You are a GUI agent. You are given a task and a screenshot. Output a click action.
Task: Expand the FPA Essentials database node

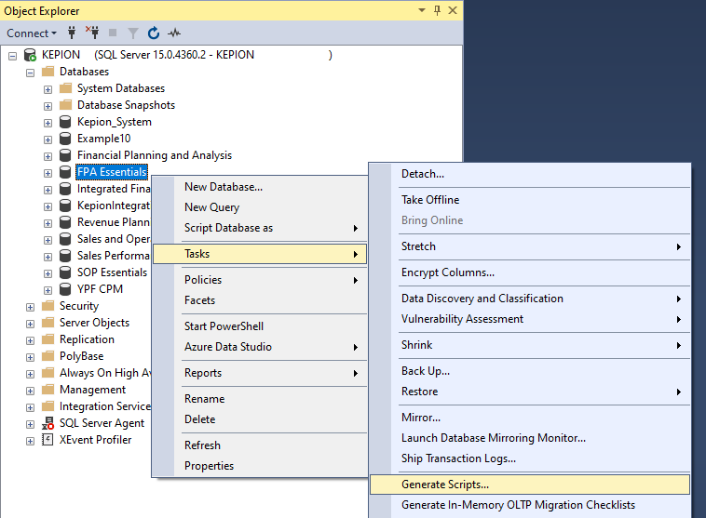pyautogui.click(x=48, y=173)
